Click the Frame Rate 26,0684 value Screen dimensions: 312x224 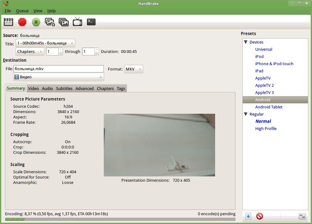click(68, 122)
